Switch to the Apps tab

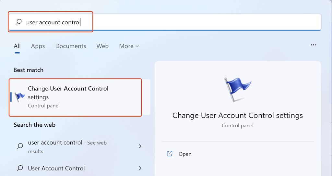38,46
